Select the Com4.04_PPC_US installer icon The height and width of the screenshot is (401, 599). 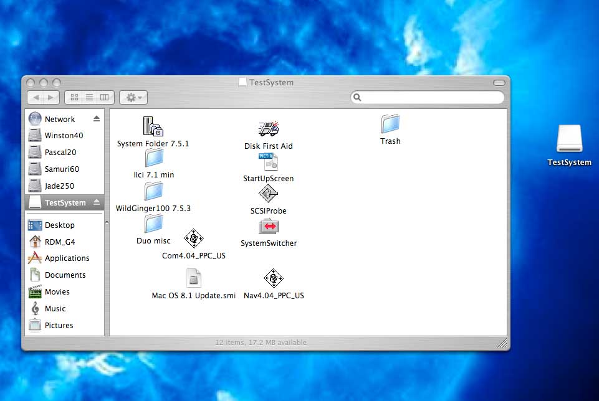pos(194,238)
